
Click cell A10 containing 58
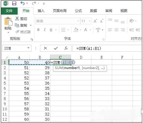pos(19,109)
